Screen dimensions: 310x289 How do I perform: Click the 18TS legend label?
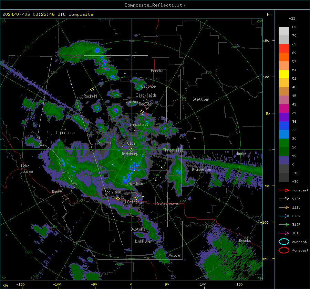(x=296, y=233)
